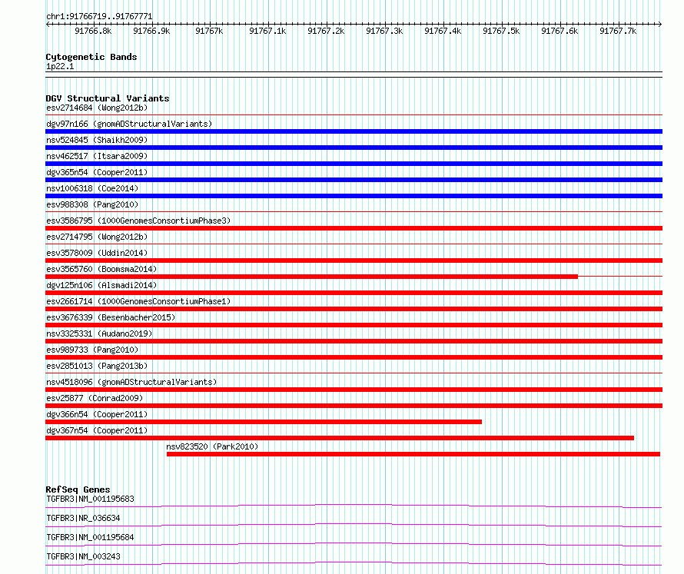684x574 pixels.
Task: Select the esv2851013 (Pang2013b) variant label
Action: 97,366
